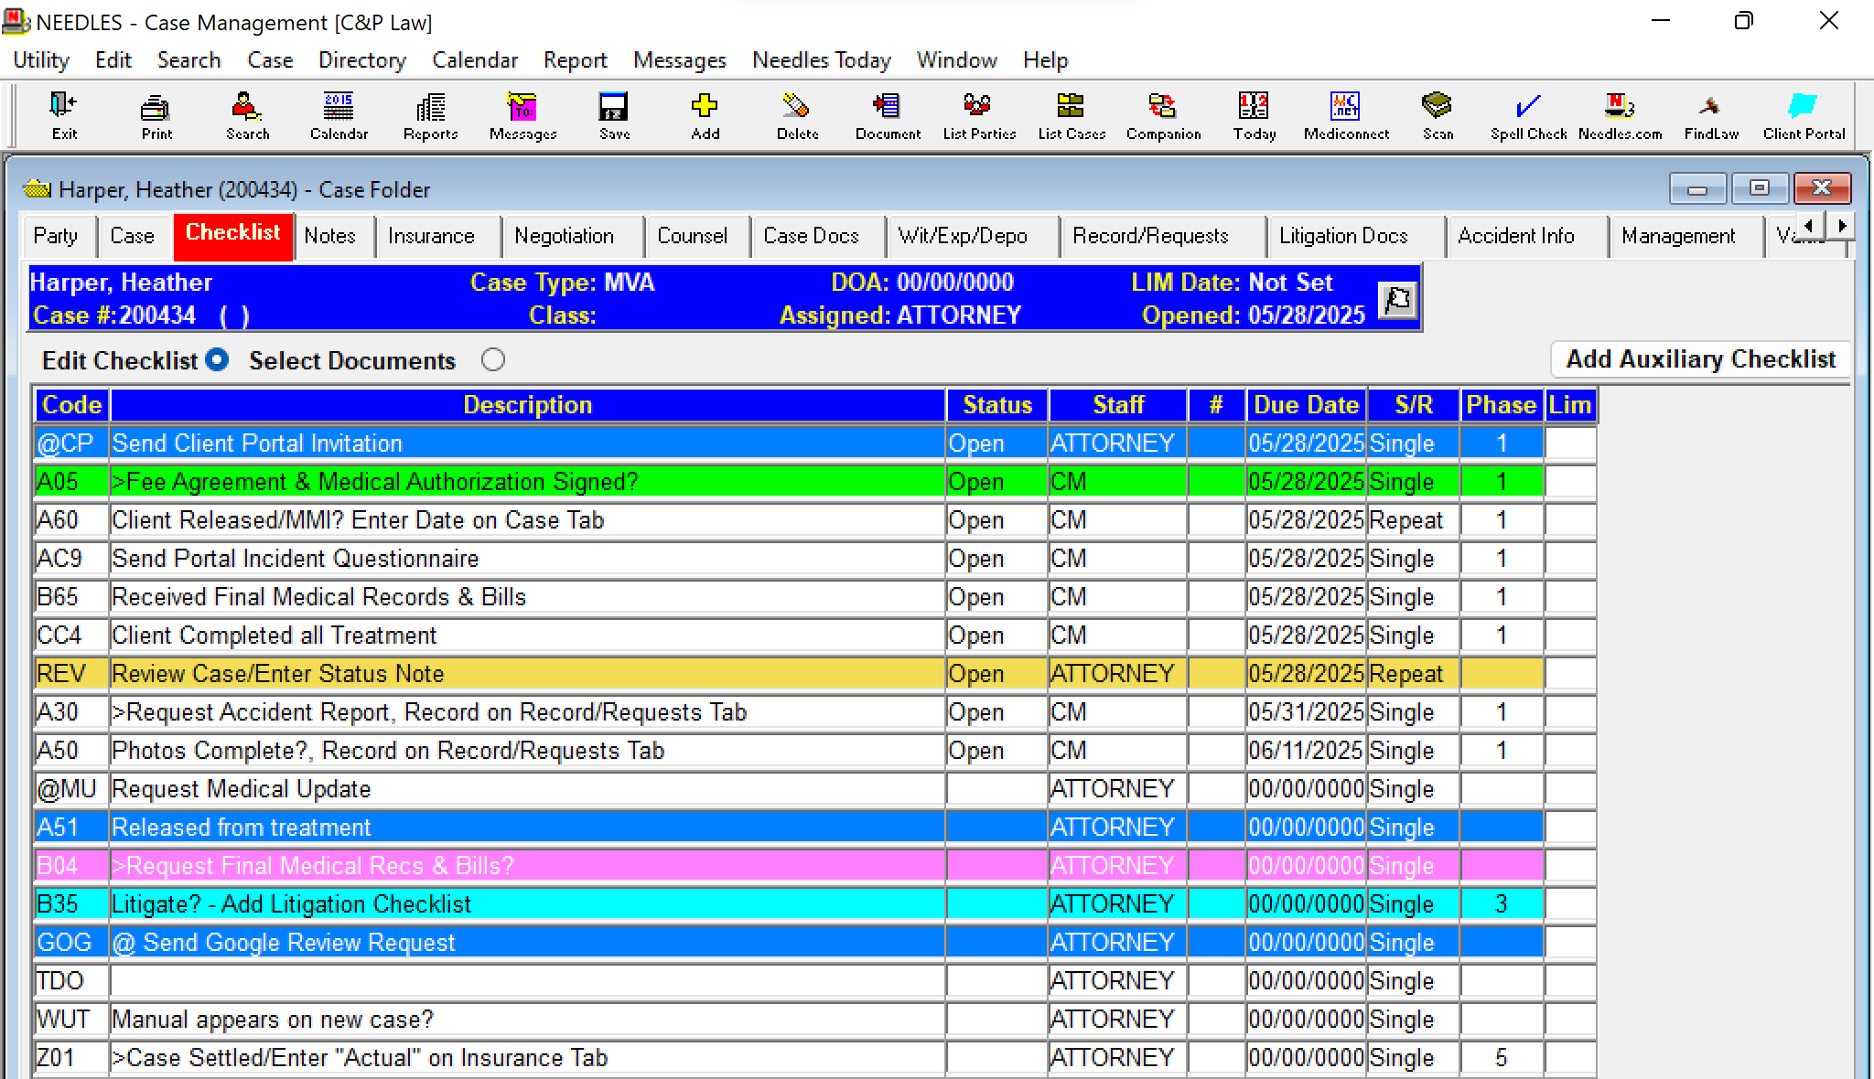Open the Directory menu
This screenshot has width=1874, height=1079.
pos(361,60)
